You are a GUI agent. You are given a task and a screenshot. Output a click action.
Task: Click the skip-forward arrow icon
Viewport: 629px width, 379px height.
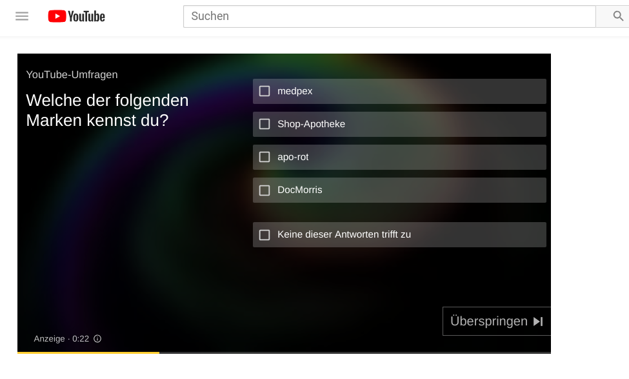[x=538, y=322]
